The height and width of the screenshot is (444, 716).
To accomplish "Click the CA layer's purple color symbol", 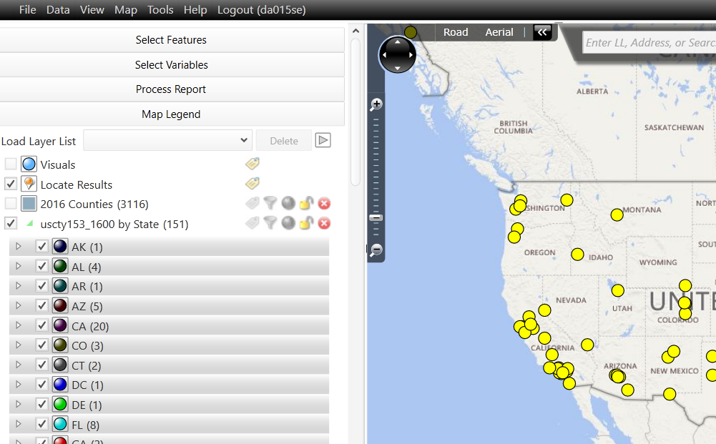I will point(59,325).
